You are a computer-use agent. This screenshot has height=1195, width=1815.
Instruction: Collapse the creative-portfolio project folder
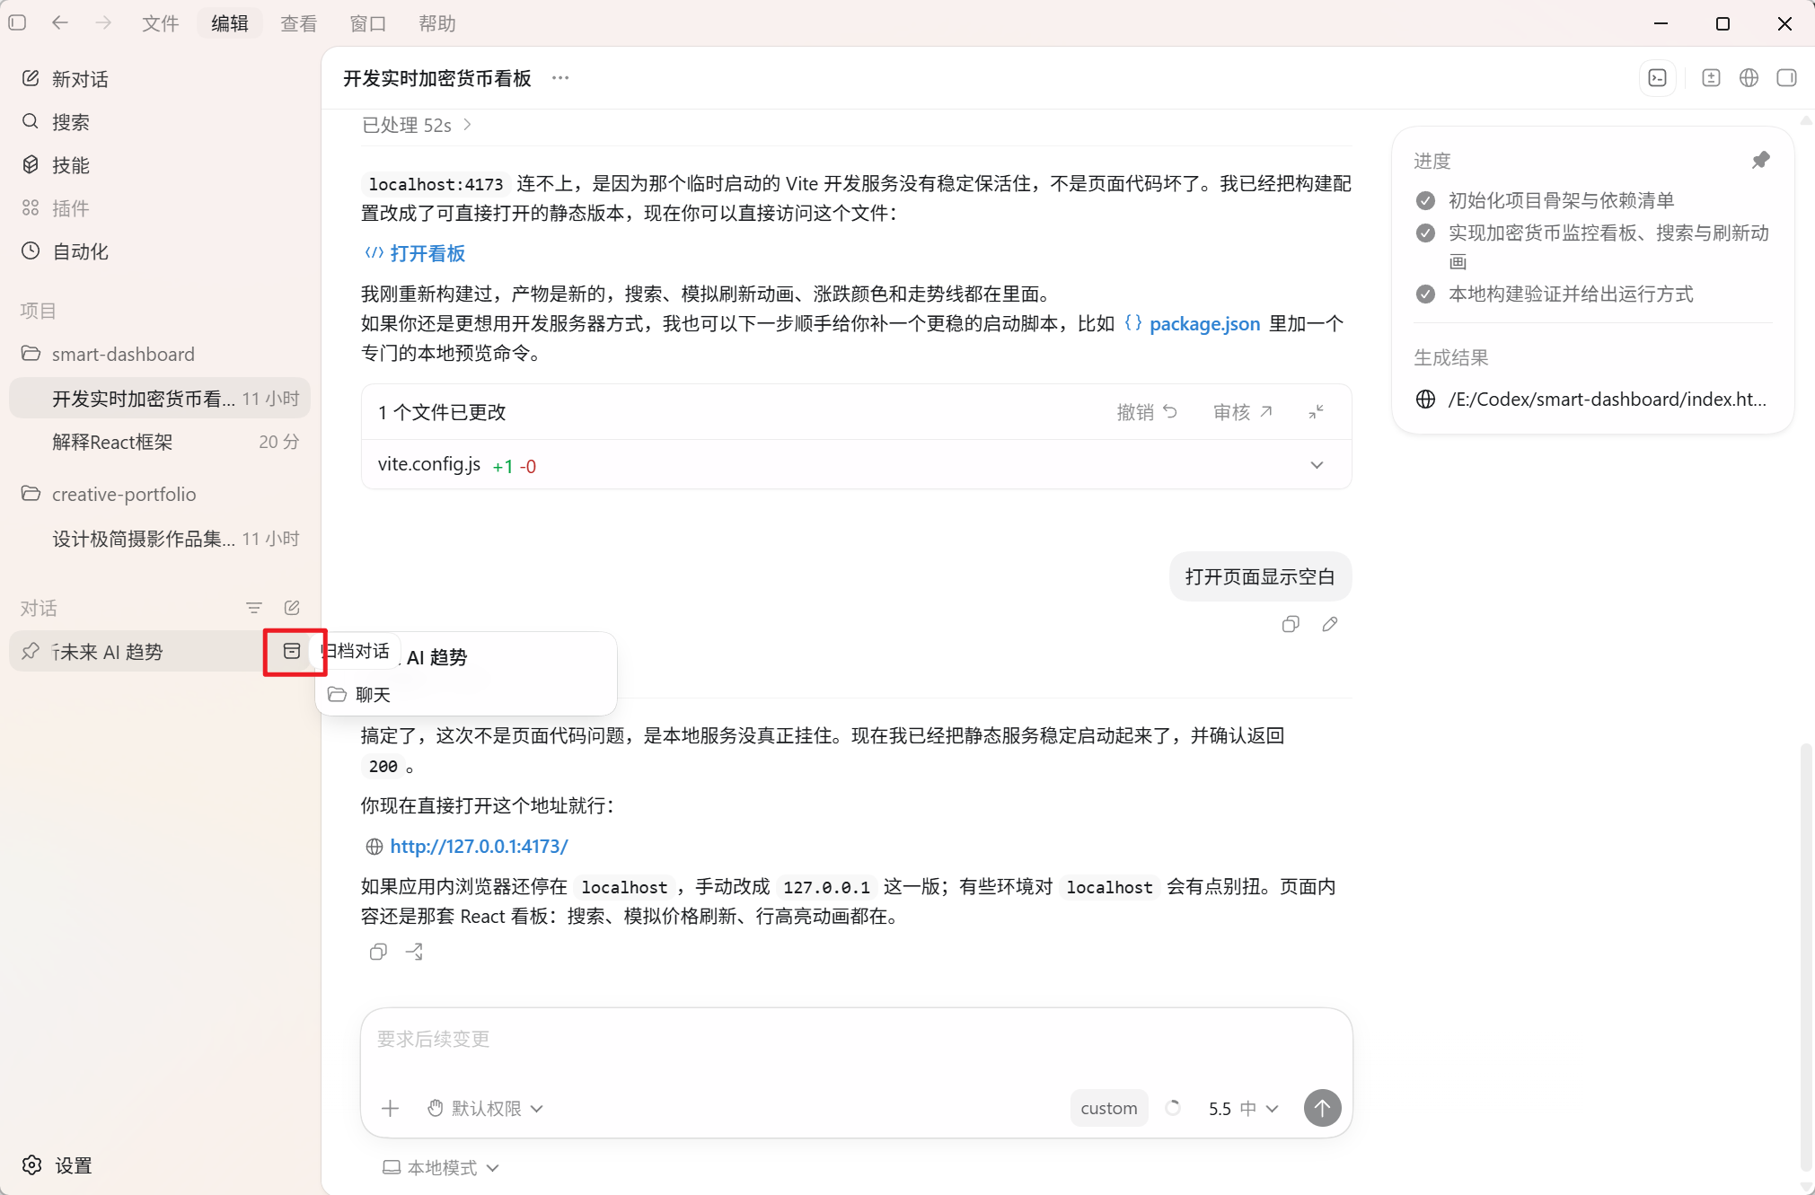click(x=160, y=494)
